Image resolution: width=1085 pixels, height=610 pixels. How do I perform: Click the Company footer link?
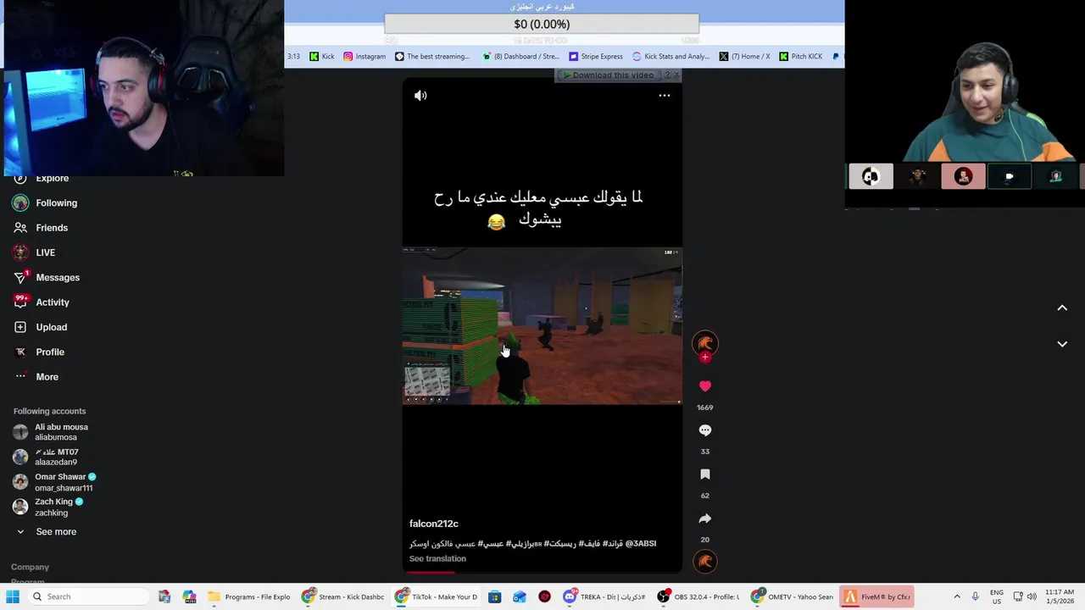pos(30,568)
